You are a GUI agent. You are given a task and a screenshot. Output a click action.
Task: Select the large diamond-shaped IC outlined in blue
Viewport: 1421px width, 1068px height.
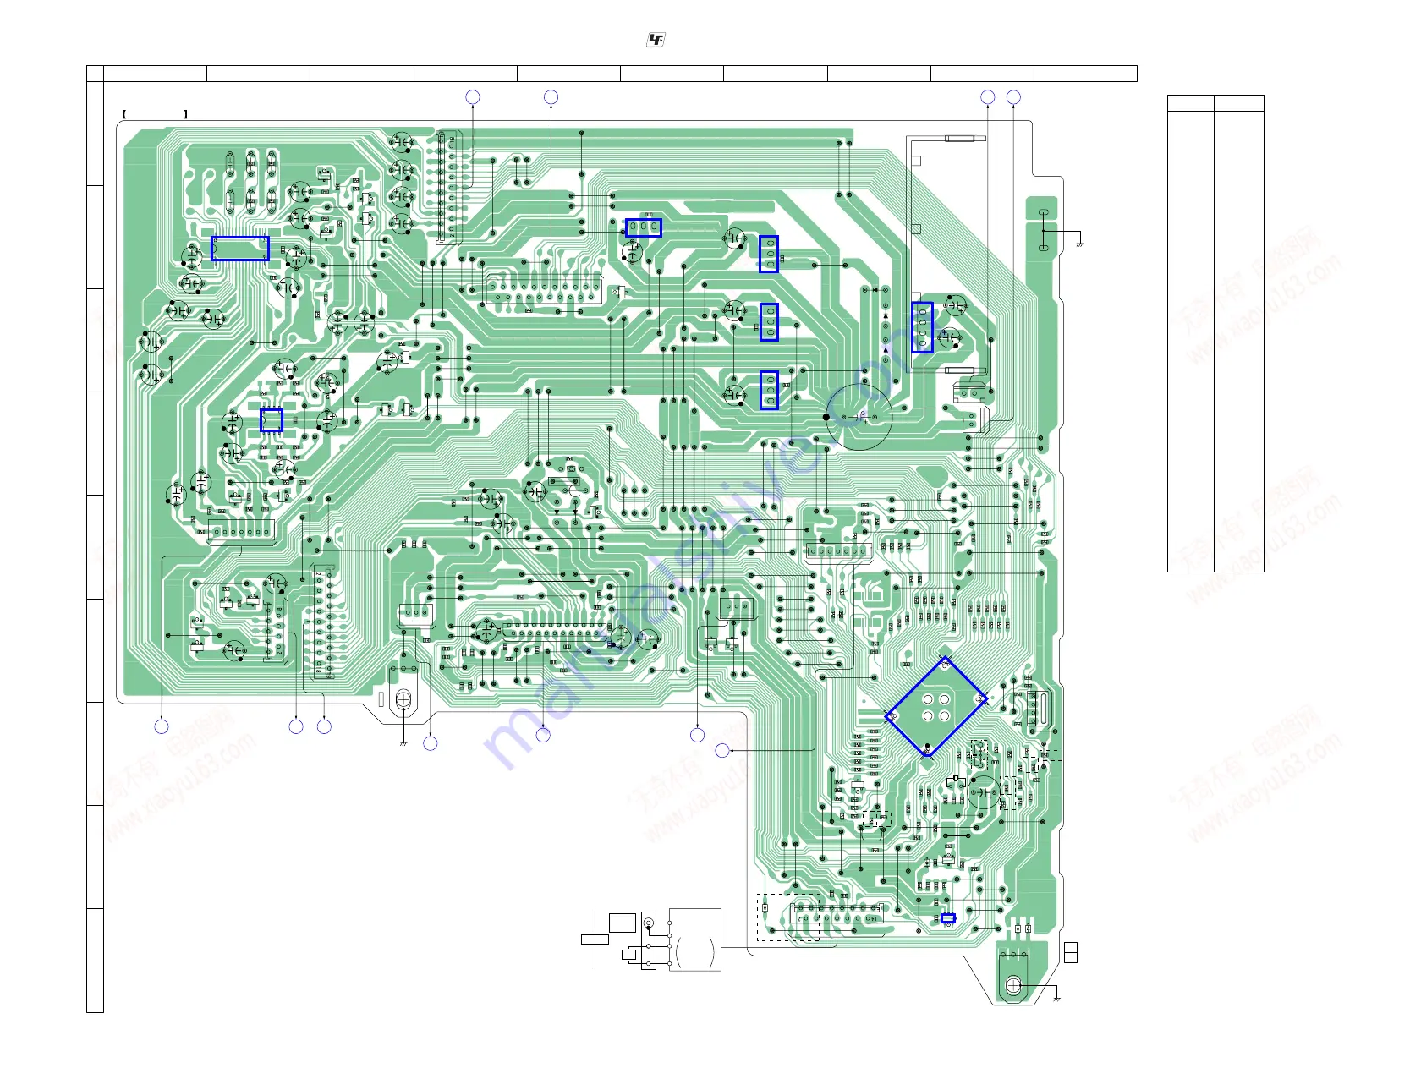tap(936, 706)
